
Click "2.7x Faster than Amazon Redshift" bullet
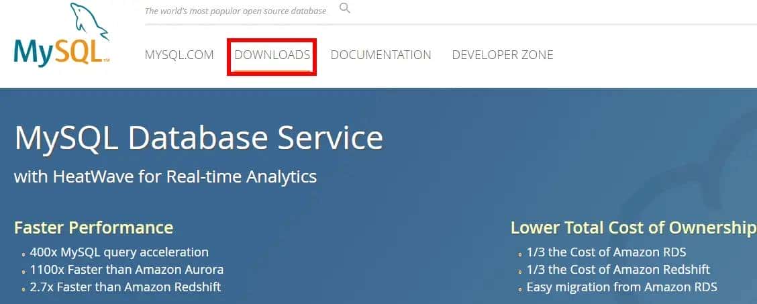click(x=125, y=287)
